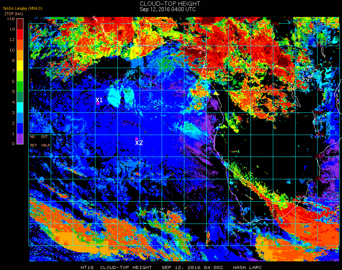
Task: Click the 10S latitude label
Action: [x=319, y=112]
